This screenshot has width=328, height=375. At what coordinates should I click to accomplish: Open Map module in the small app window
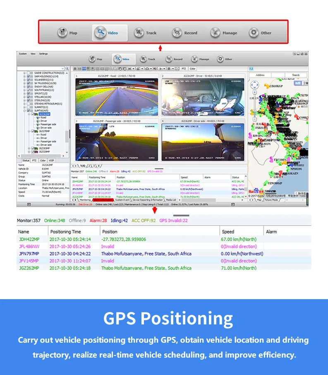pyautogui.click(x=96, y=59)
